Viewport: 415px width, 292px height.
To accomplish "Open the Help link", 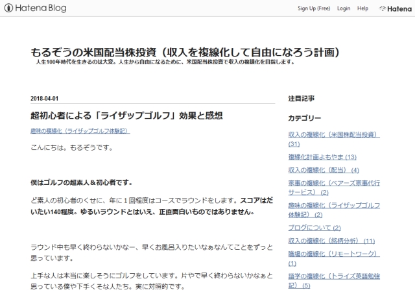I will [362, 8].
